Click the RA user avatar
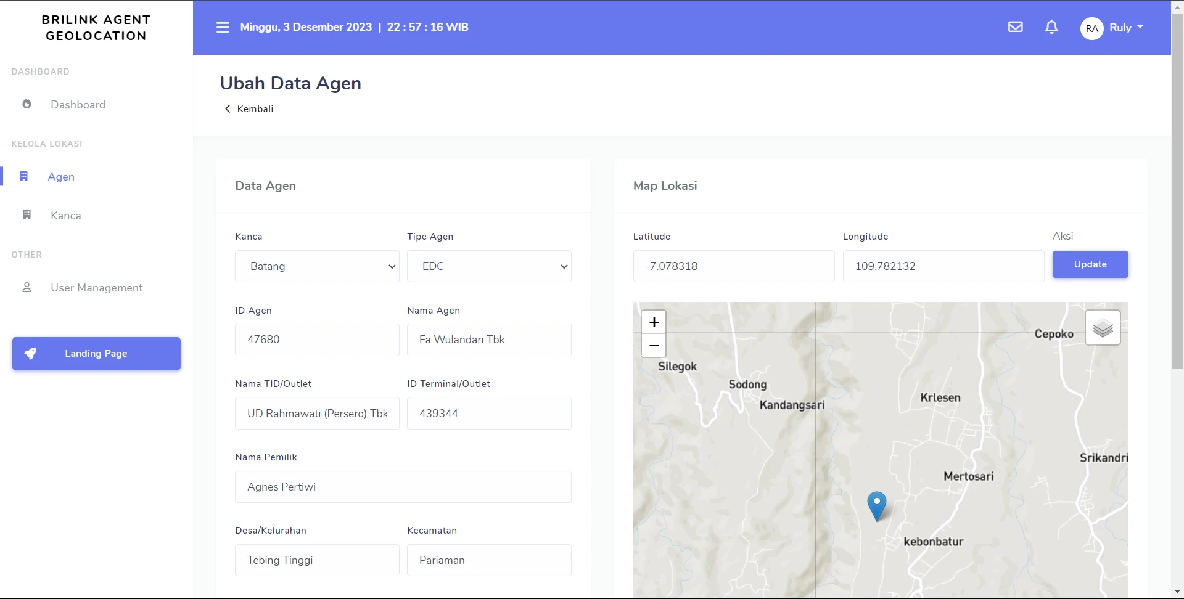The height and width of the screenshot is (599, 1184). [1091, 28]
